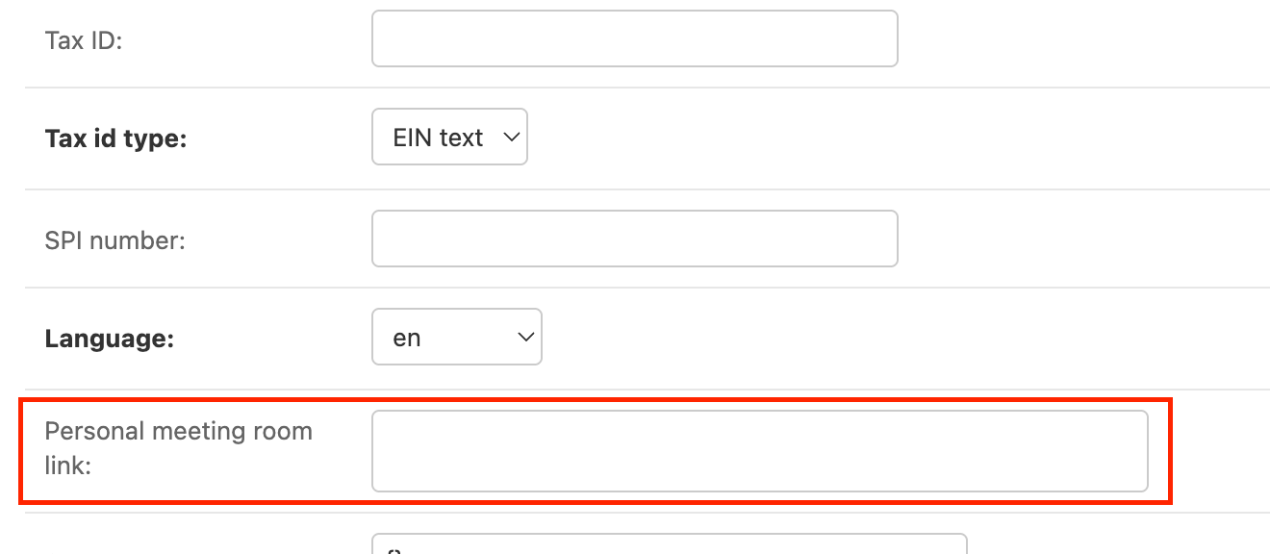Click the chevron on EIN text selector
The width and height of the screenshot is (1270, 554).
pos(512,138)
